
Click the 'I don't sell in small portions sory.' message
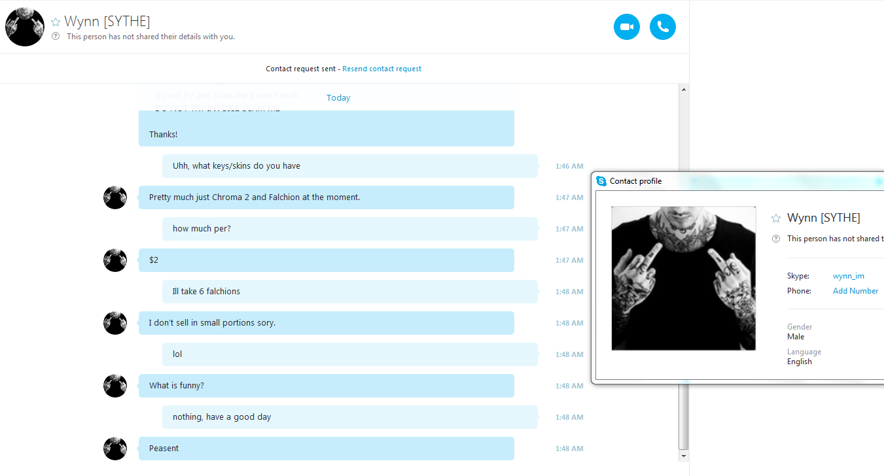(327, 323)
